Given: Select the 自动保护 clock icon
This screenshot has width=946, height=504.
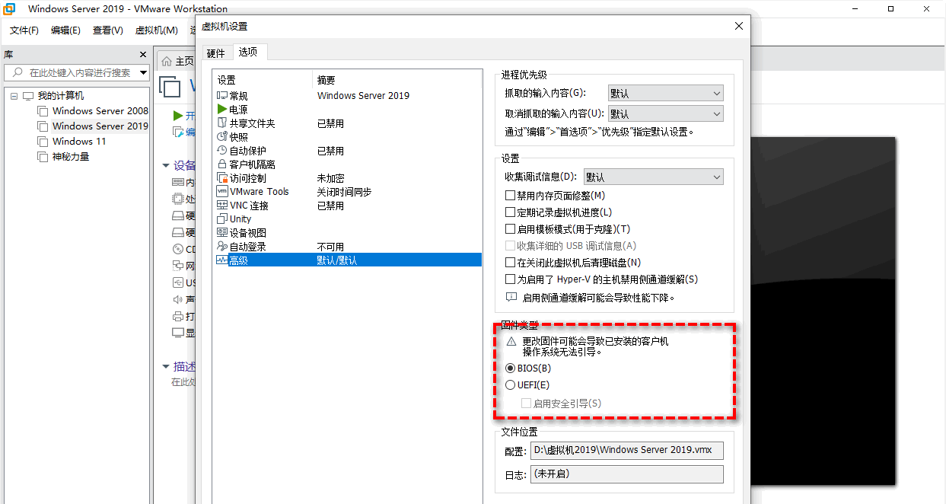Looking at the screenshot, I should pyautogui.click(x=222, y=151).
